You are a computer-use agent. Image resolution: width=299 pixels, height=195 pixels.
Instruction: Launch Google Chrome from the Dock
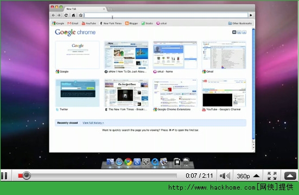128,162
